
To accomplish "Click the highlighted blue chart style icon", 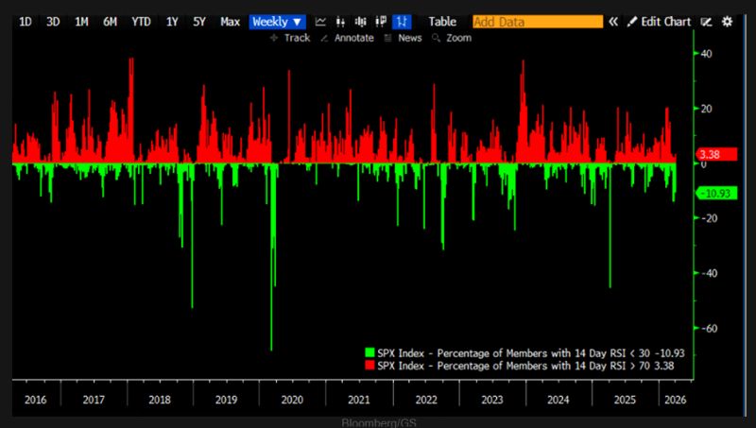I will pyautogui.click(x=403, y=21).
